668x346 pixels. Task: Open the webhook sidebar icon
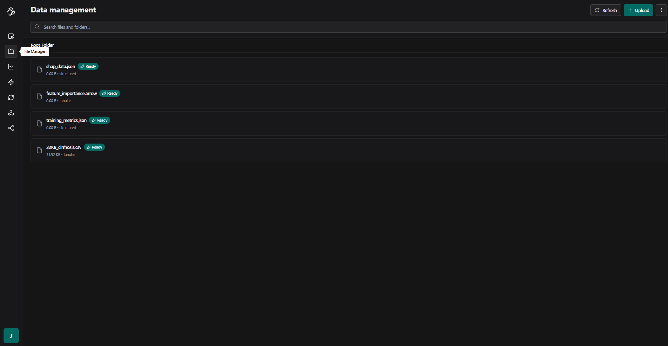(11, 113)
